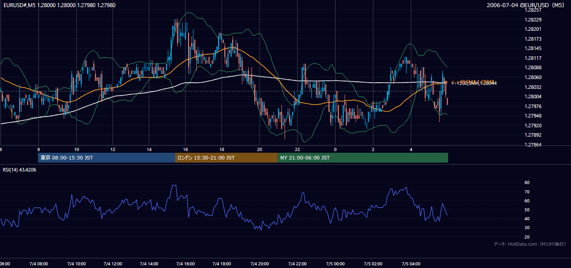Select the RSI scale value 60
This screenshot has width=571, height=268.
[527, 201]
